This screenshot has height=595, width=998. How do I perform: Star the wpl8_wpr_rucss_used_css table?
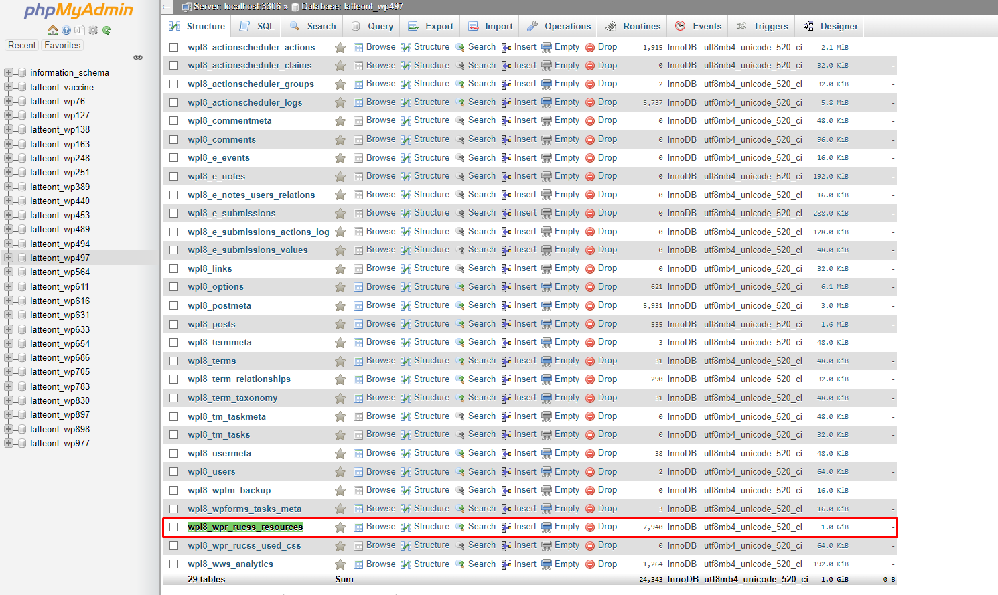[340, 546]
